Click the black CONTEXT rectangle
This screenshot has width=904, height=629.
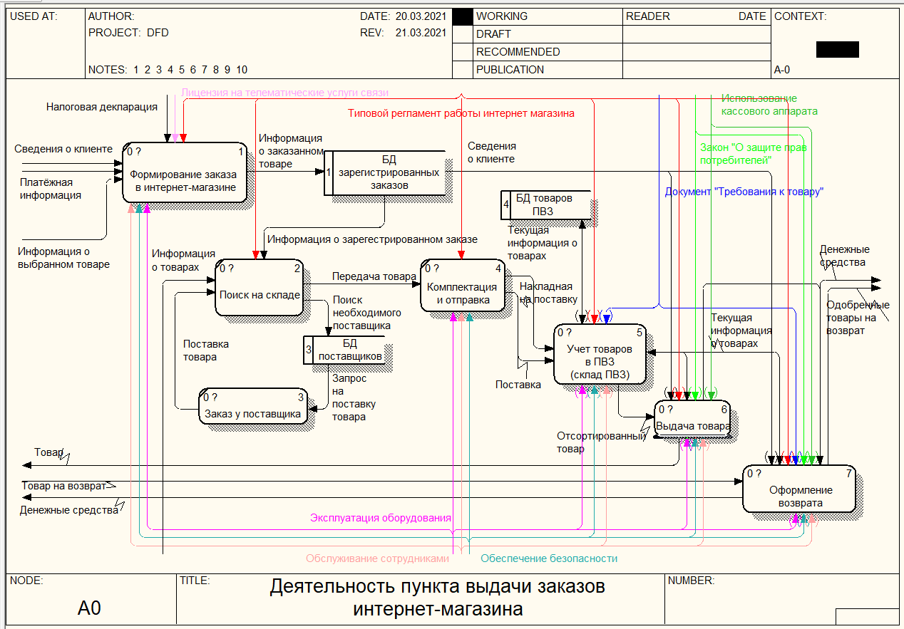click(x=837, y=49)
